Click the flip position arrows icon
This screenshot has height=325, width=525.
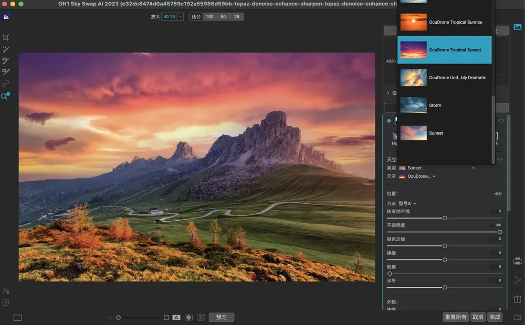point(498,194)
